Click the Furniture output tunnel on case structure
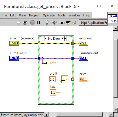This screenshot has width=118, height=117. (x=73, y=58)
